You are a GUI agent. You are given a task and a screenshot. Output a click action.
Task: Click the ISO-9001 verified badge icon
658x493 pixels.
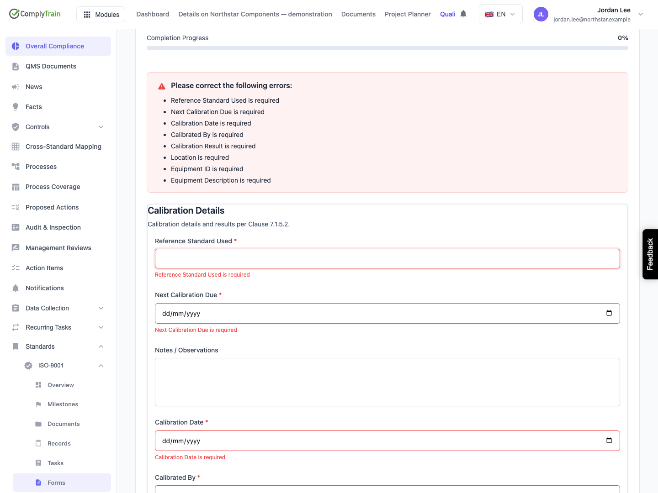pos(28,366)
